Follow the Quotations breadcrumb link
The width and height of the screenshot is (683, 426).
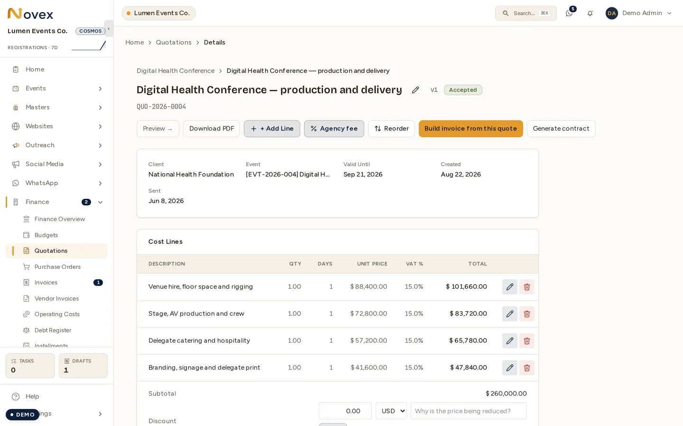(x=174, y=43)
